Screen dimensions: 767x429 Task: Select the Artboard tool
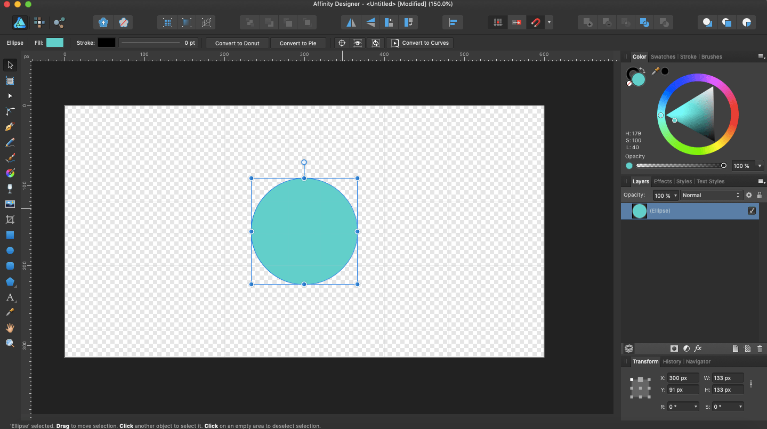coord(10,80)
